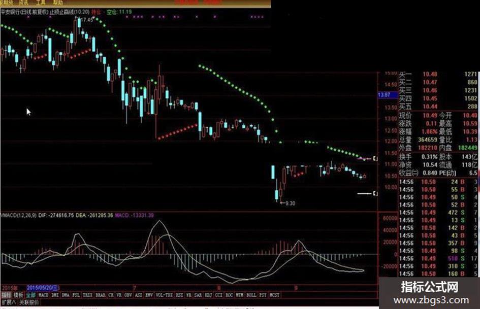This screenshot has width=480, height=309.
Task: Open the 帮助 menu
Action: pos(58,3)
